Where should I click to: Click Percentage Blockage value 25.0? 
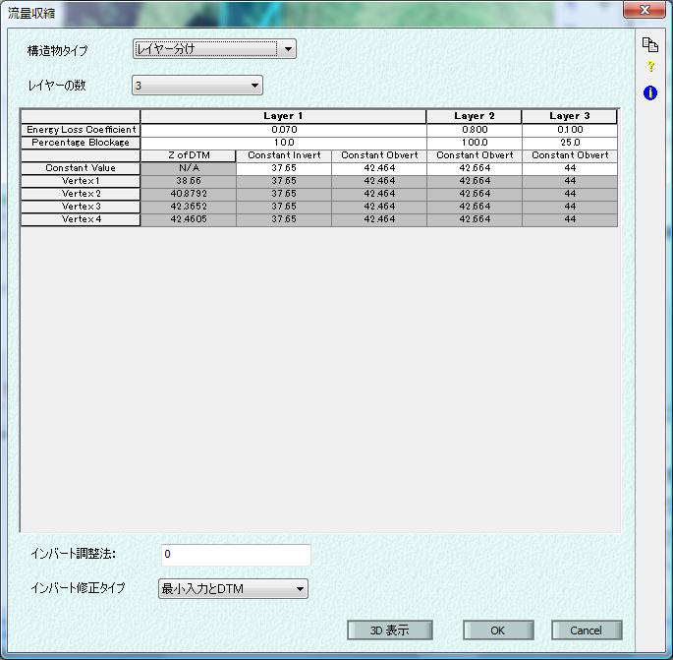(570, 143)
